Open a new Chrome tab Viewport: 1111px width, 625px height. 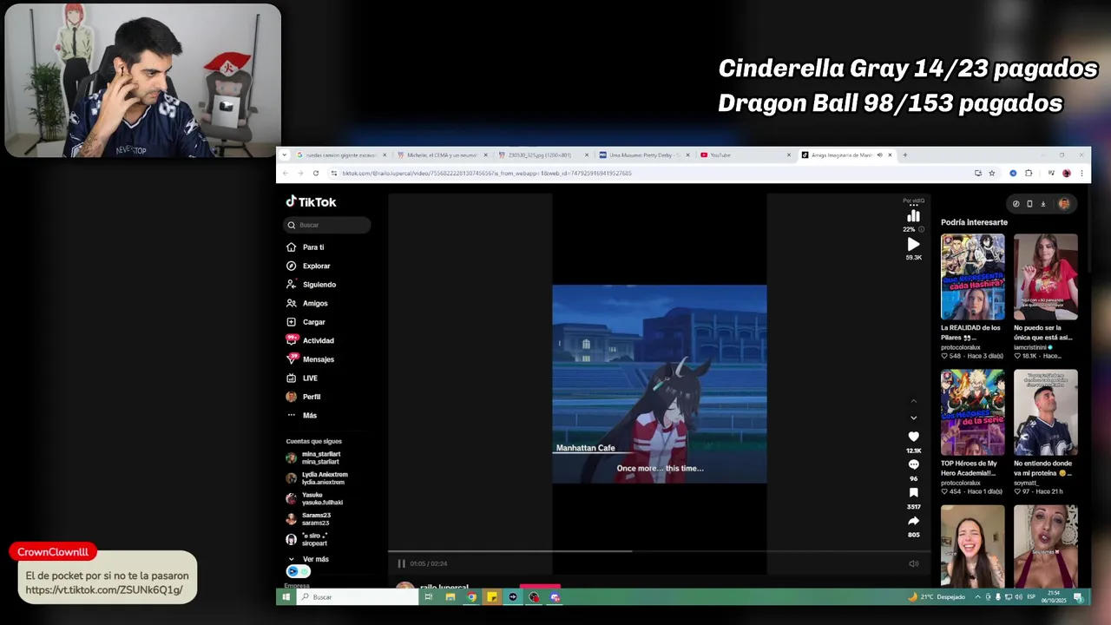tap(904, 155)
